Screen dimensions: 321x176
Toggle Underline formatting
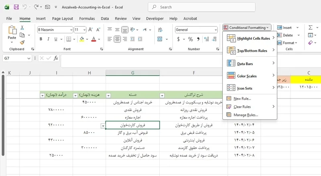pos(56,39)
